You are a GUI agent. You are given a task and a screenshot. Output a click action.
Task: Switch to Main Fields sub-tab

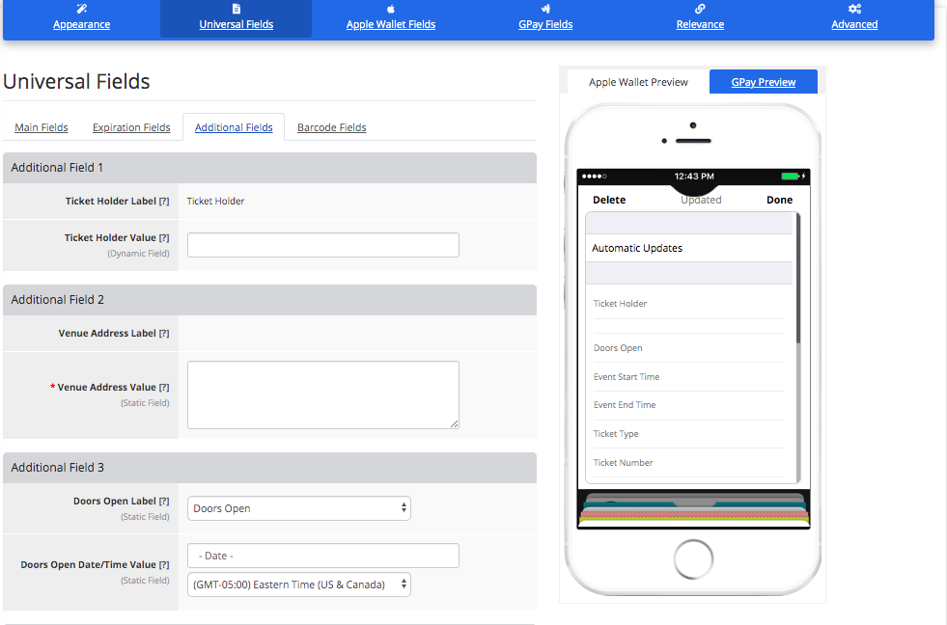42,127
